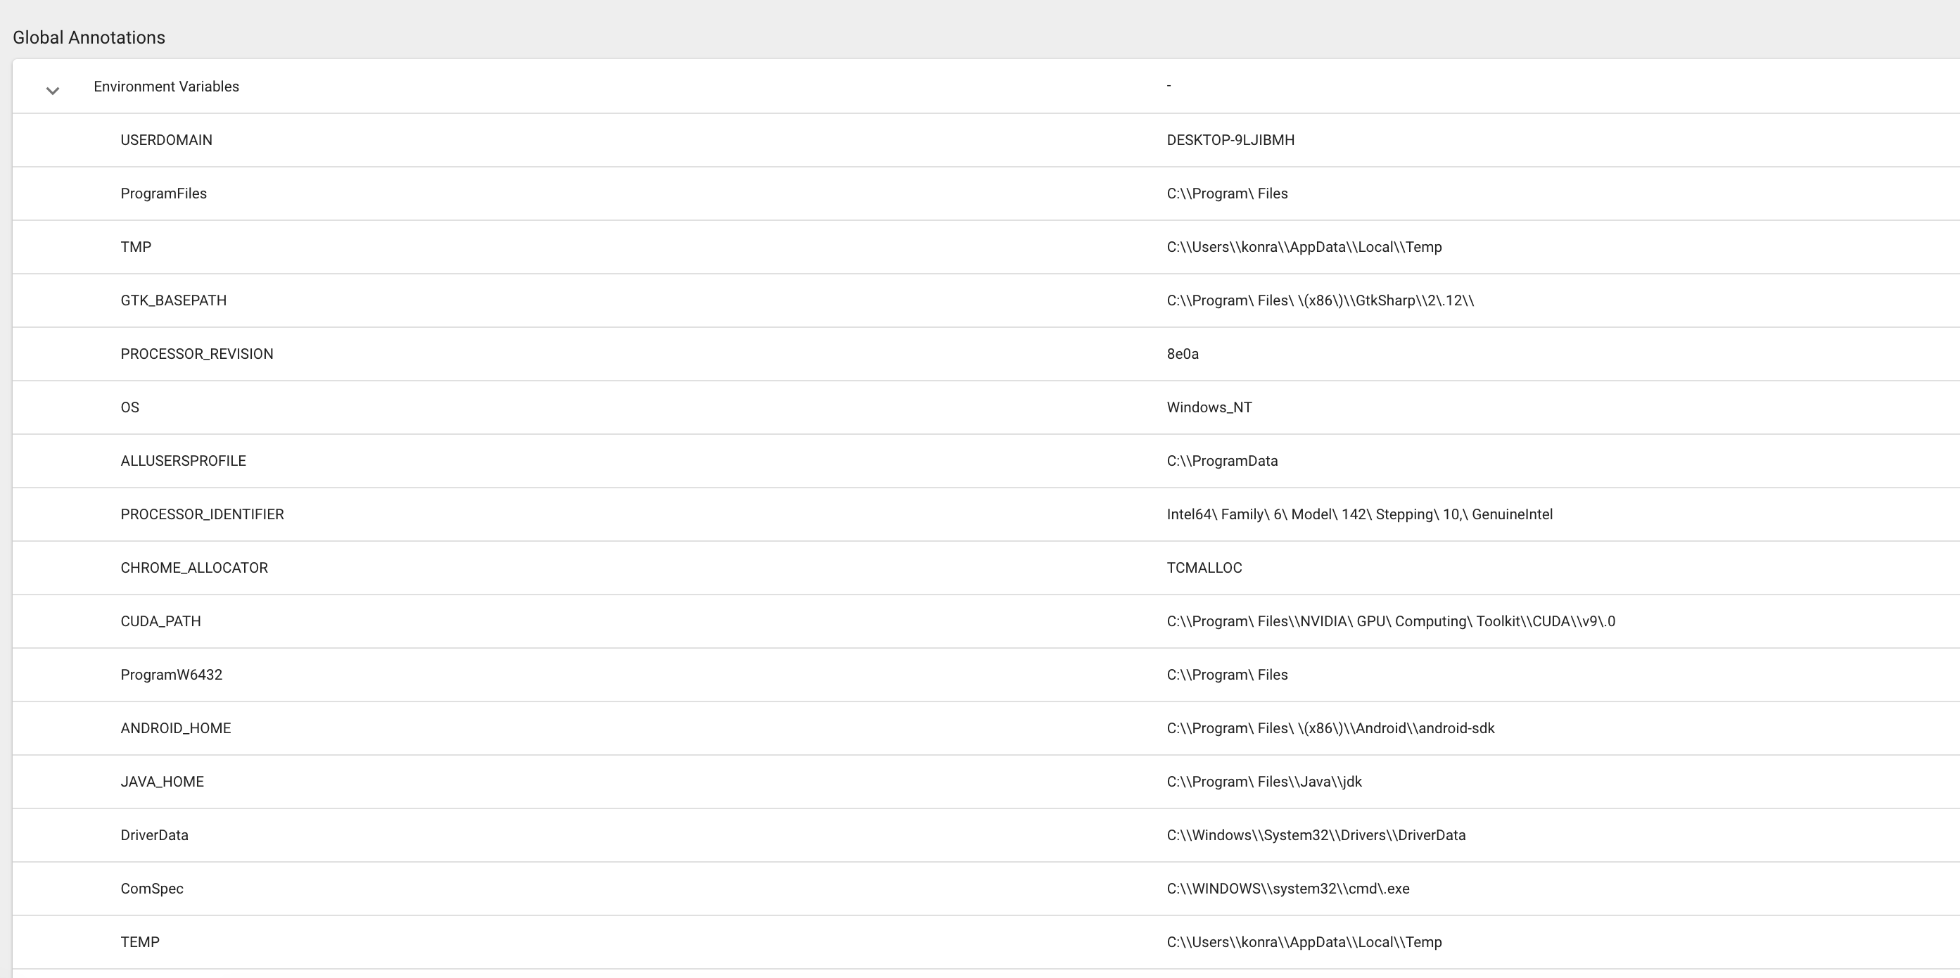This screenshot has width=1960, height=978.
Task: Select the Environment Variables row label
Action: 166,87
